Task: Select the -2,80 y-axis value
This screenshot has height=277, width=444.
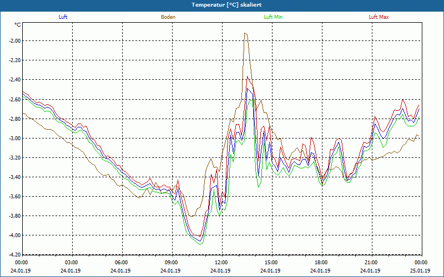Action: click(15, 119)
